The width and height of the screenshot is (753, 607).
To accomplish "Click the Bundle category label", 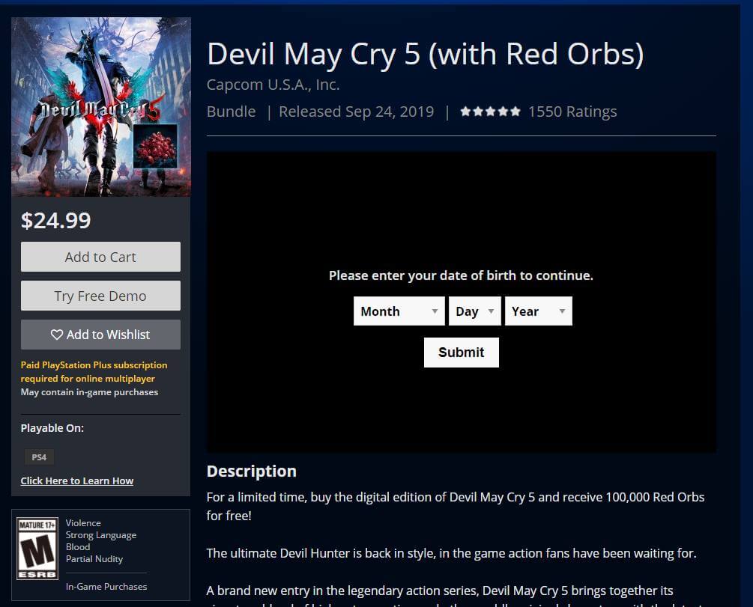I will (231, 112).
